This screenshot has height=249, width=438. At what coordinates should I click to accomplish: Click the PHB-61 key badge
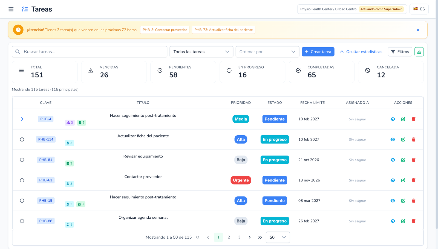click(46, 180)
